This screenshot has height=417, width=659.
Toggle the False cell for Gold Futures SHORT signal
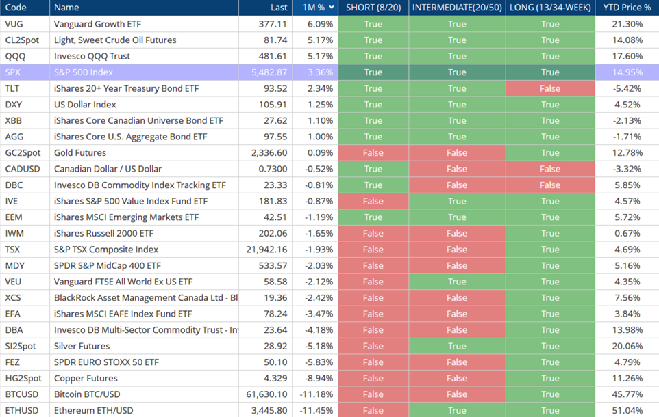373,152
